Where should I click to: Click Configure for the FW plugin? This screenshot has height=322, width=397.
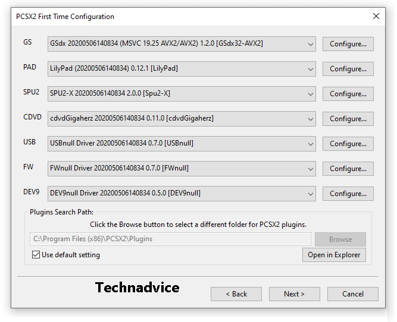point(348,169)
